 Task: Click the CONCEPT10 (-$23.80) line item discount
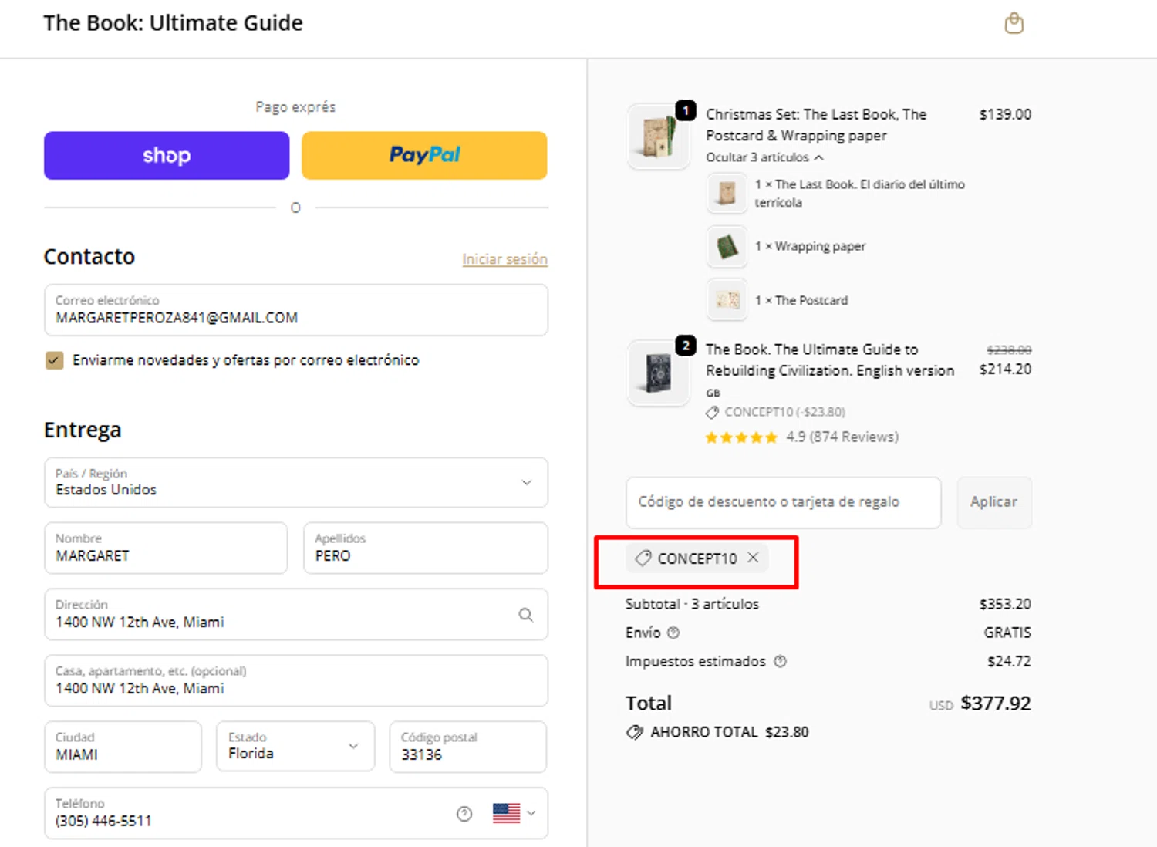(x=776, y=412)
